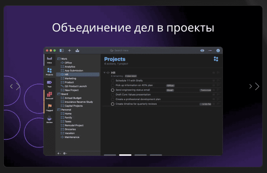Open note icon on Schedule 1:1 row

tap(214, 81)
